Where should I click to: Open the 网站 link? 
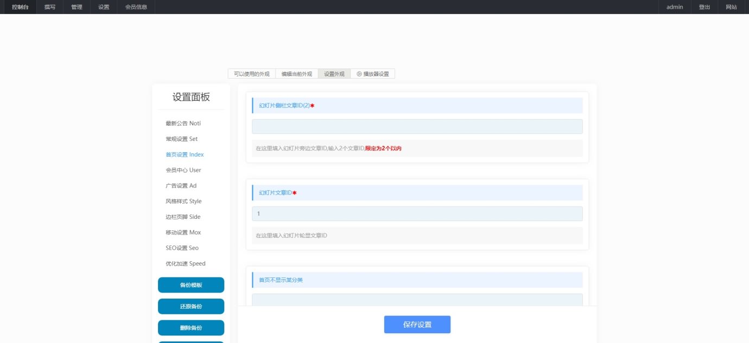click(731, 7)
